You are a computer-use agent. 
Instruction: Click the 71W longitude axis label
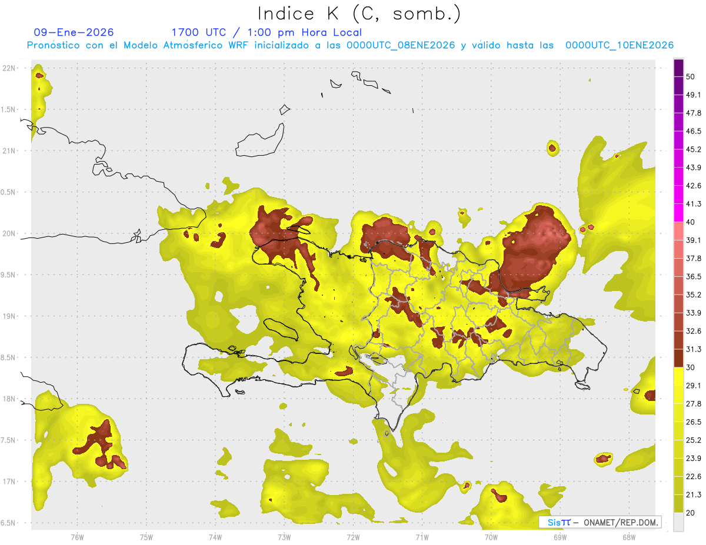(x=422, y=537)
